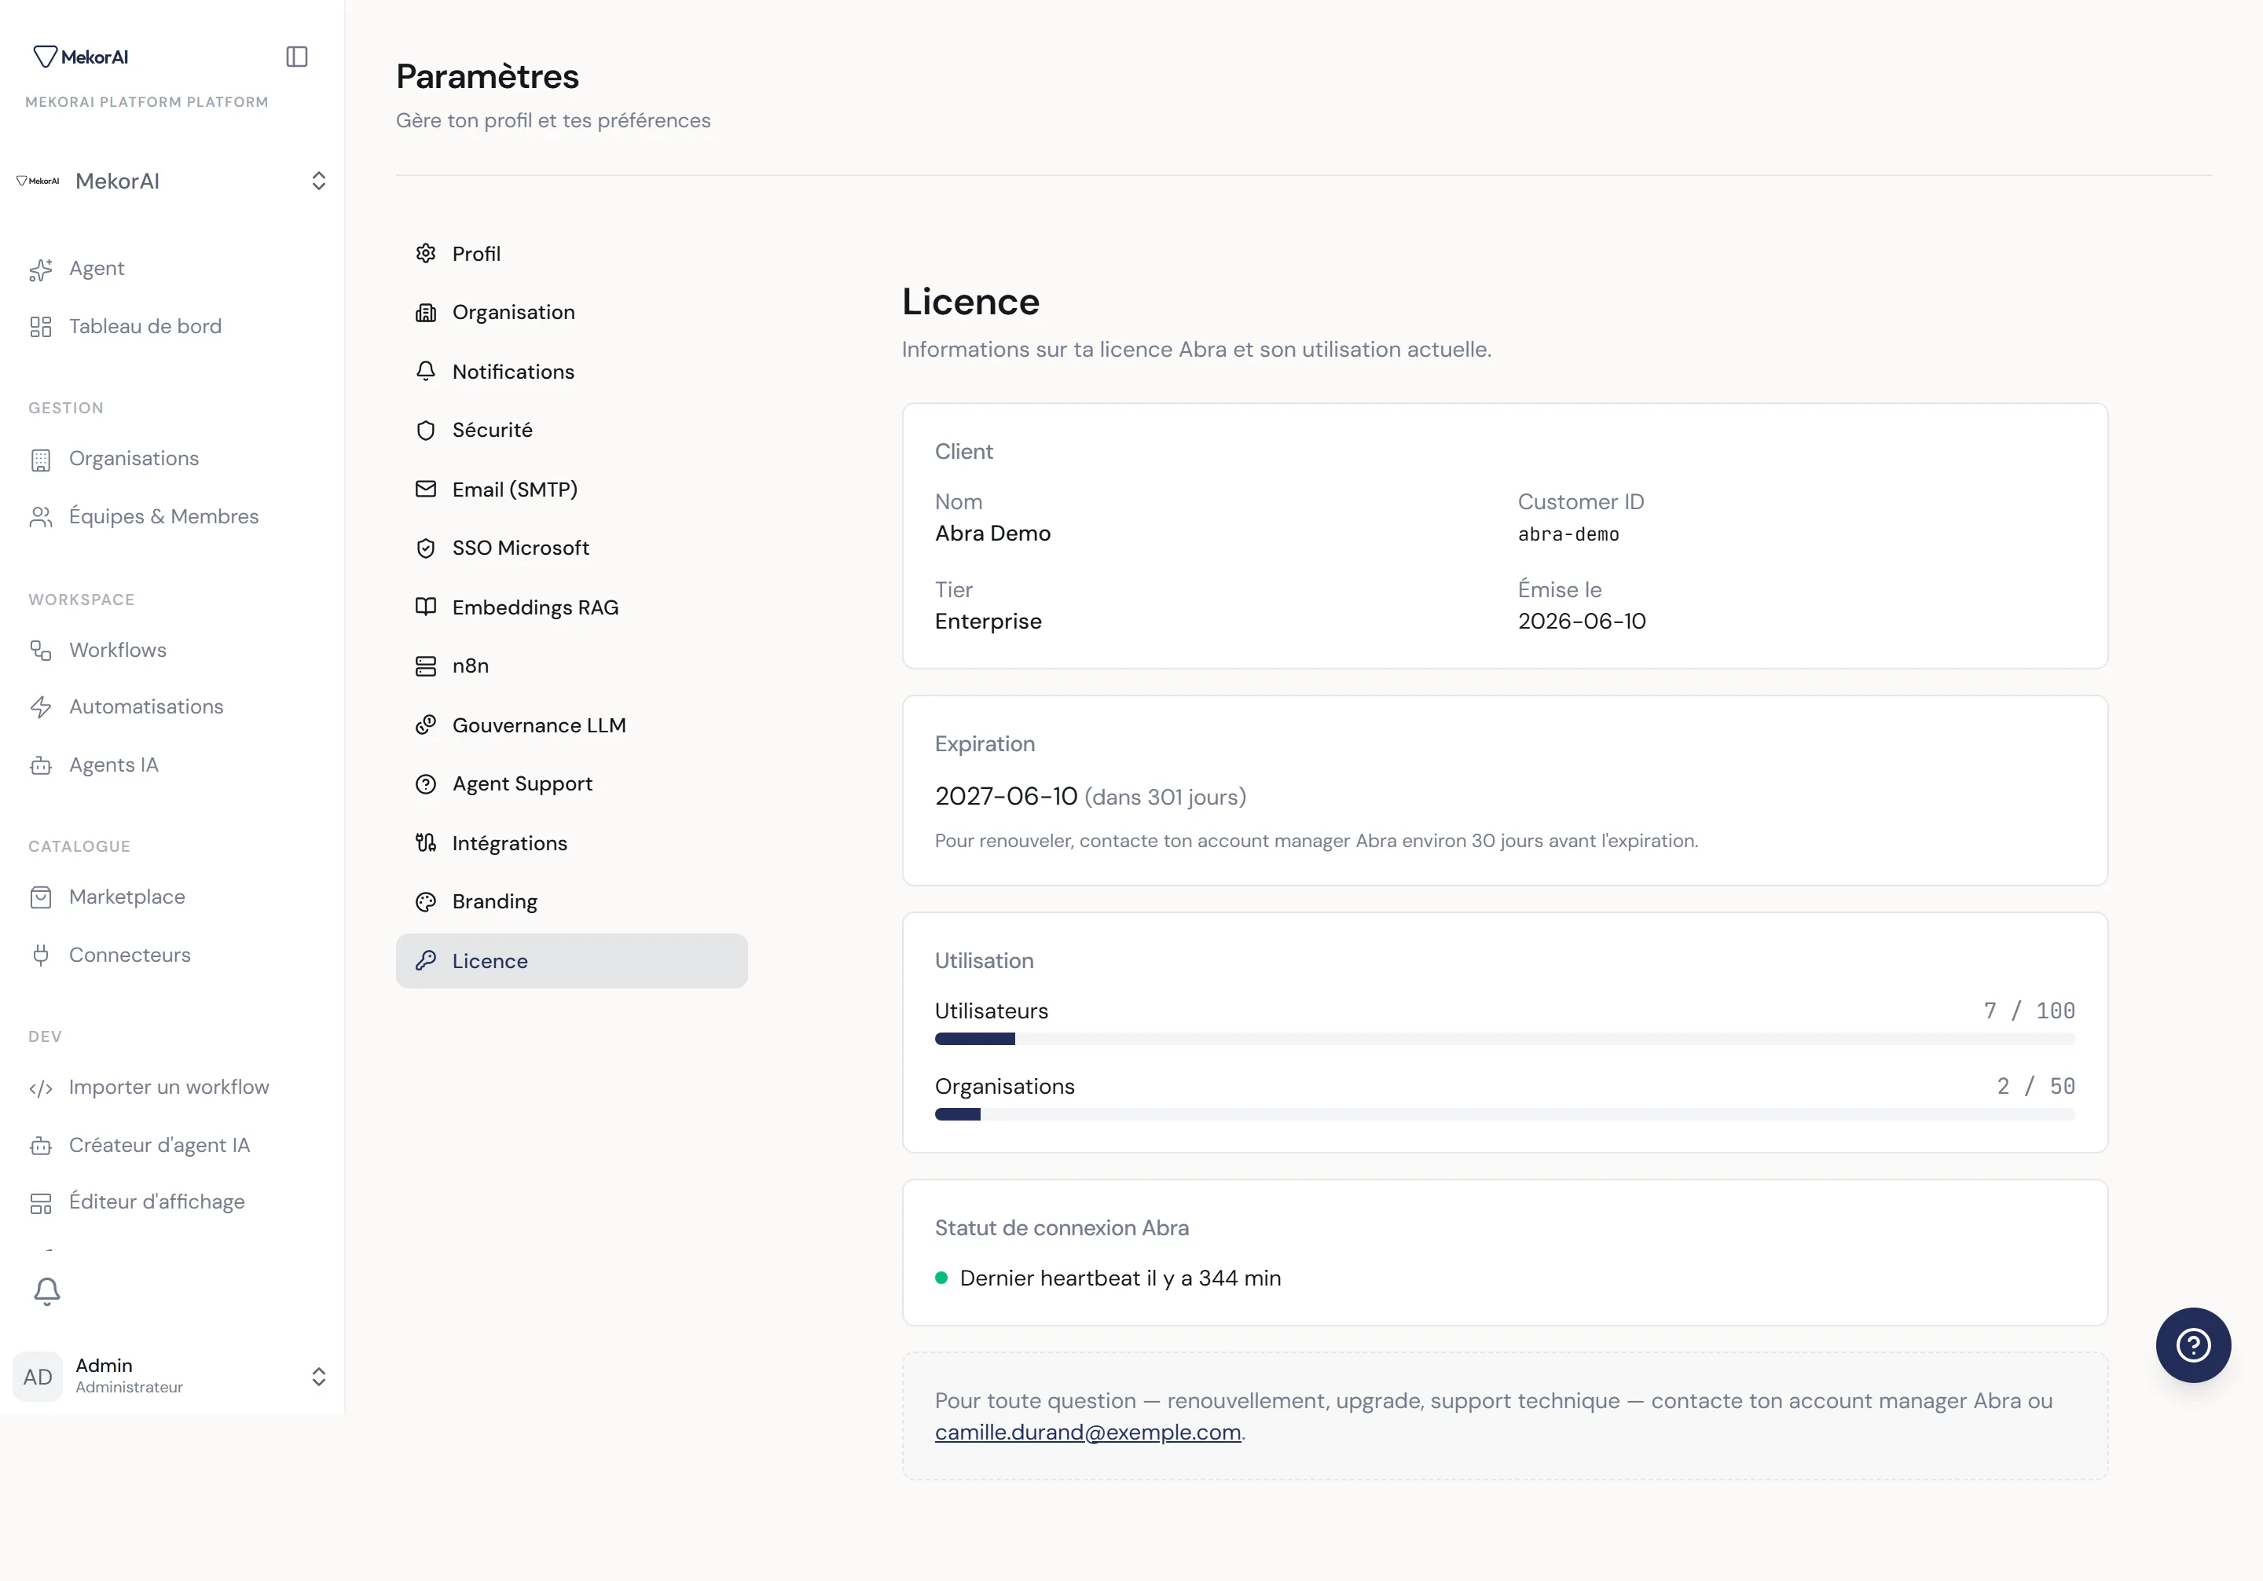Open the floating help button
Screen dimensions: 2263x1581
pyautogui.click(x=2193, y=1345)
